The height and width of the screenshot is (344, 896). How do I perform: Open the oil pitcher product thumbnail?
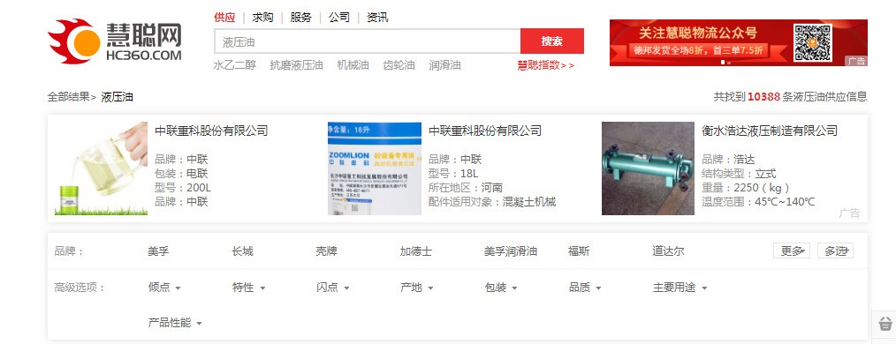coord(101,168)
